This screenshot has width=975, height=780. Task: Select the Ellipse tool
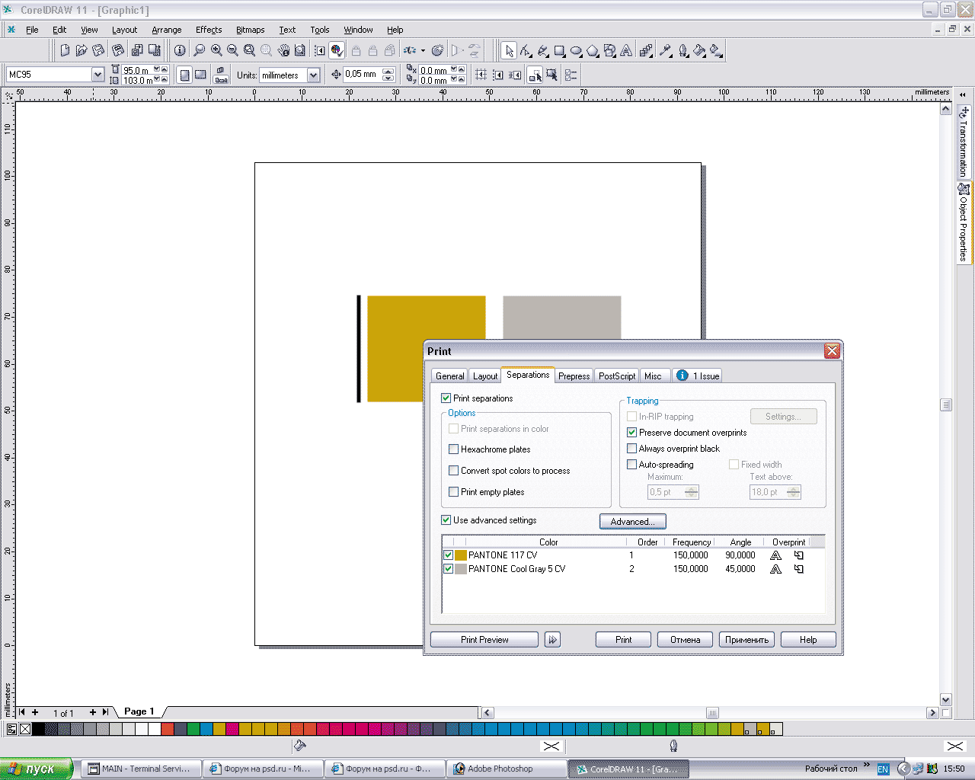tap(576, 51)
